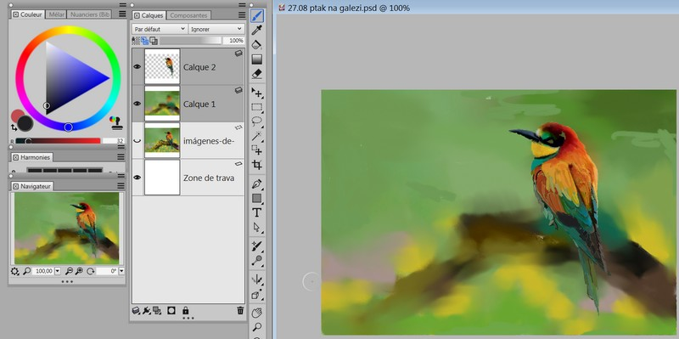Open the dynamic plug-ins icon in Calques panel
Screen dimensions: 679x339
point(146,310)
